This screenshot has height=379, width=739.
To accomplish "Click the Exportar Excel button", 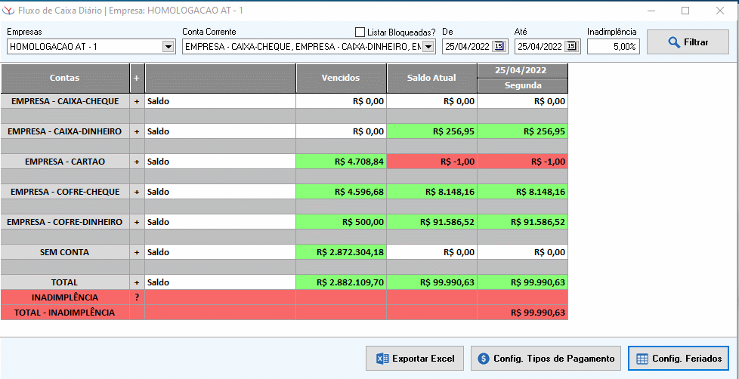I will pyautogui.click(x=415, y=359).
